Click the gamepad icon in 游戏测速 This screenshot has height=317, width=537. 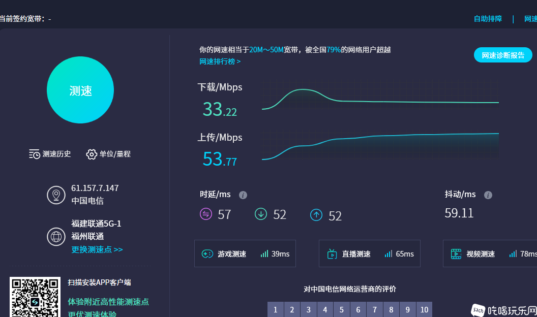[207, 254]
